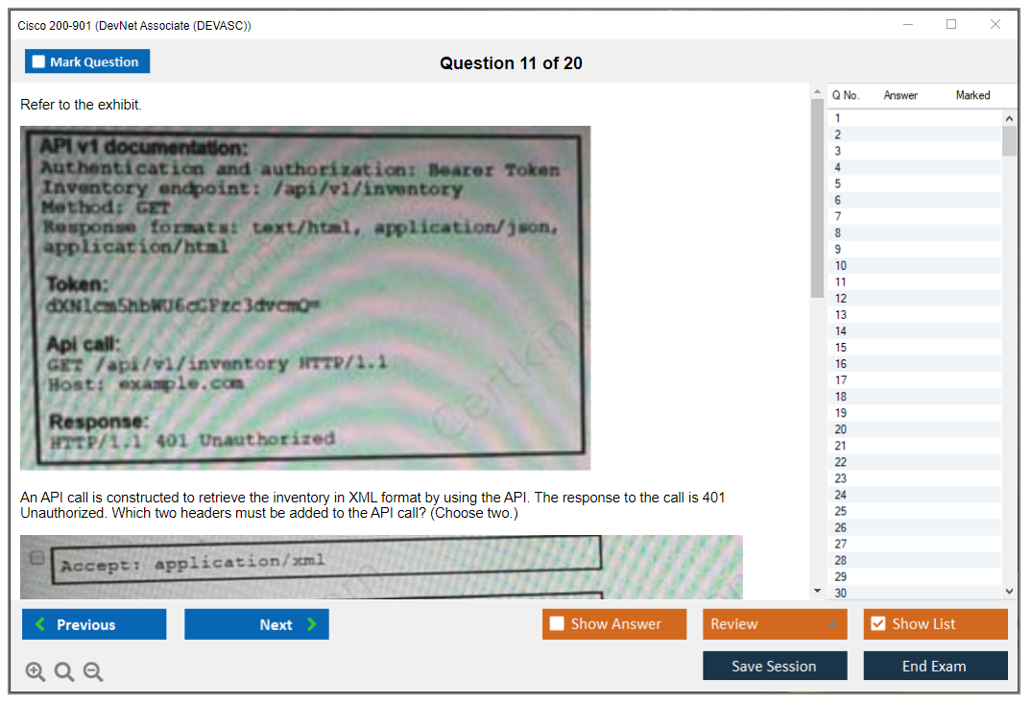Viewport: 1032px width, 706px height.
Task: Click question pane scroll-down arrow
Action: (x=817, y=590)
